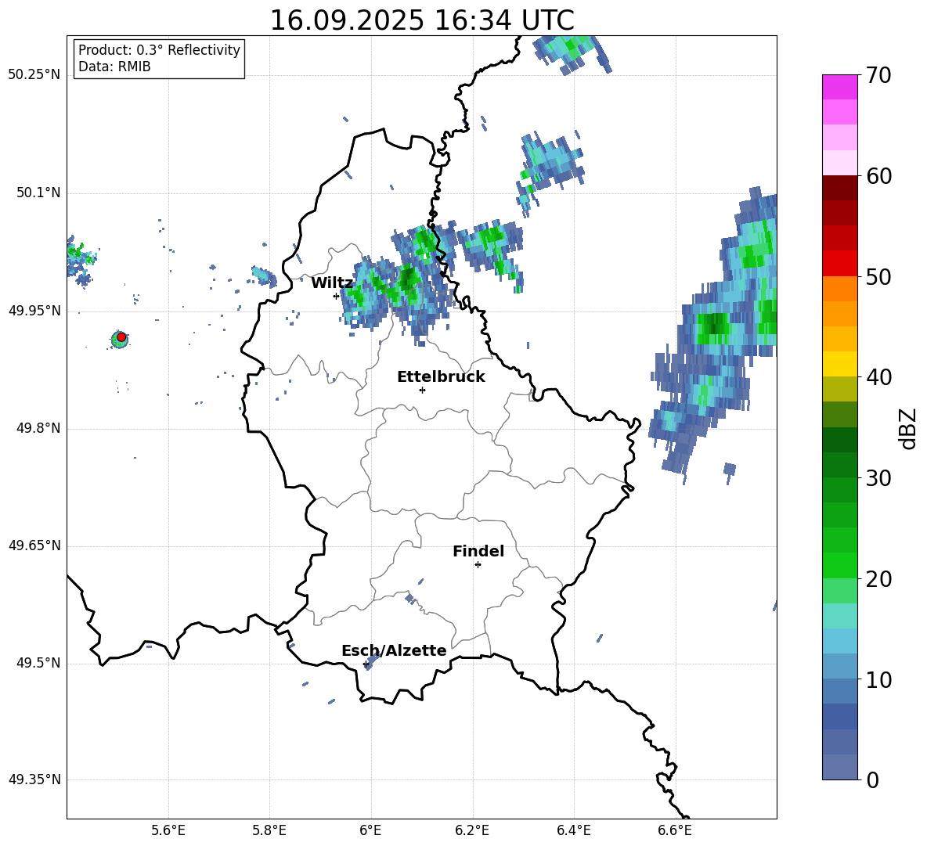
Task: Click the Findel station cross marker
Action: click(478, 565)
